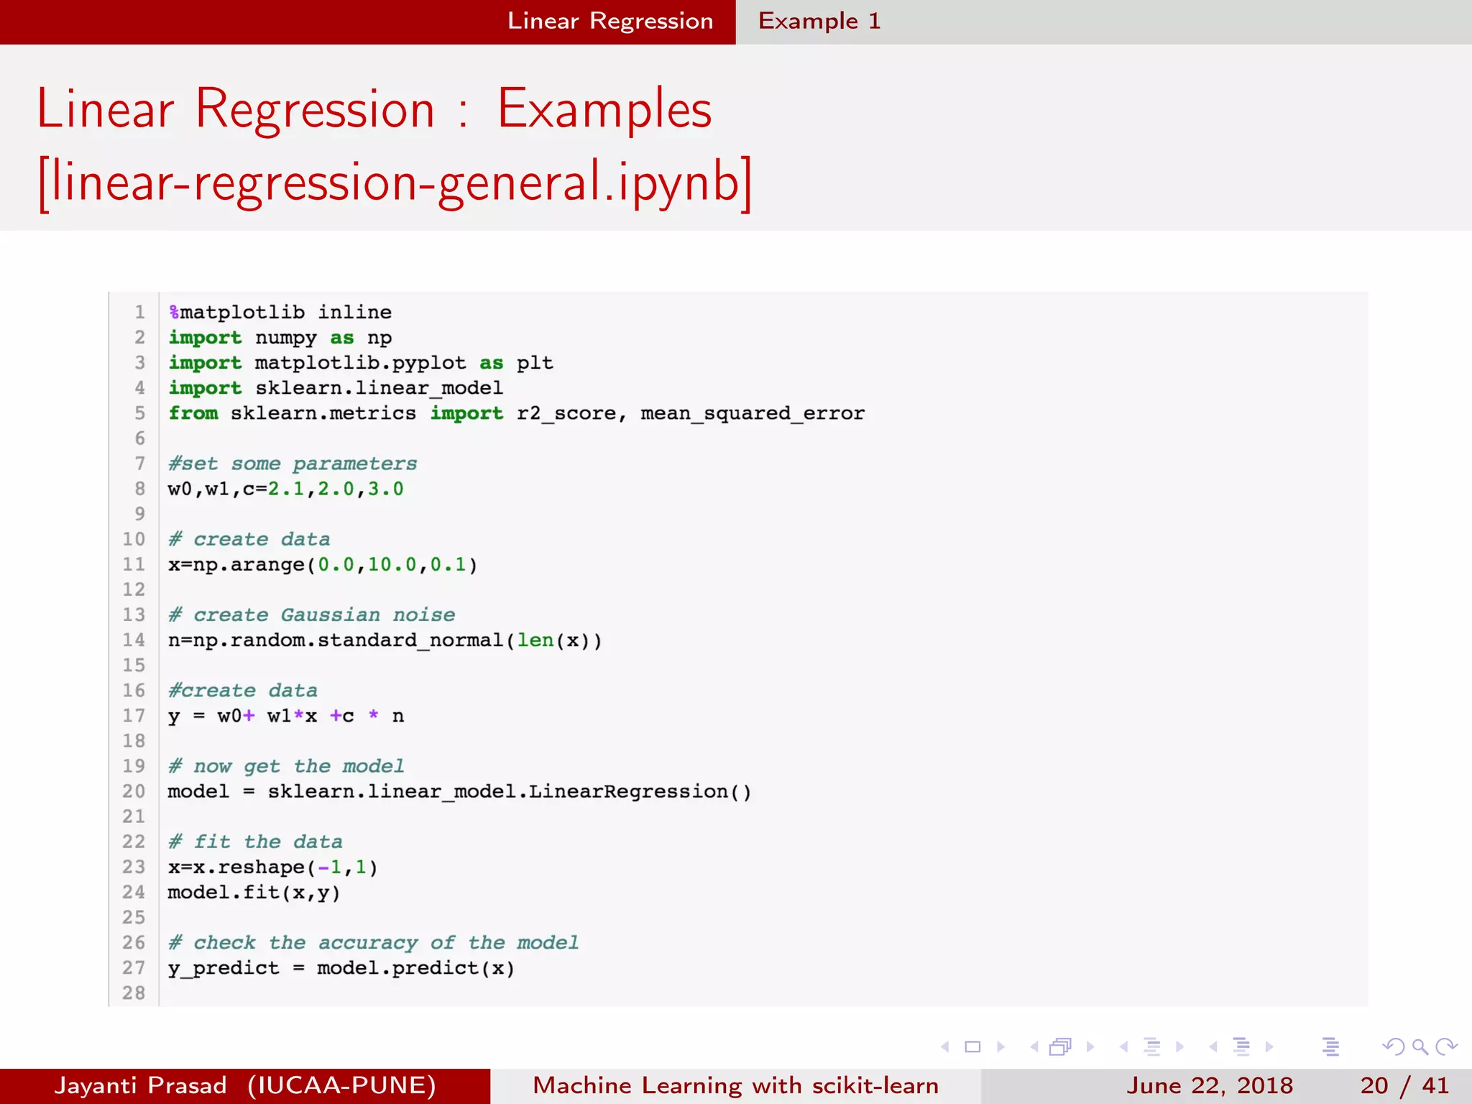Click code line 'y = w0+ w1*x +c * n'
The width and height of the screenshot is (1472, 1104).
pyautogui.click(x=286, y=716)
